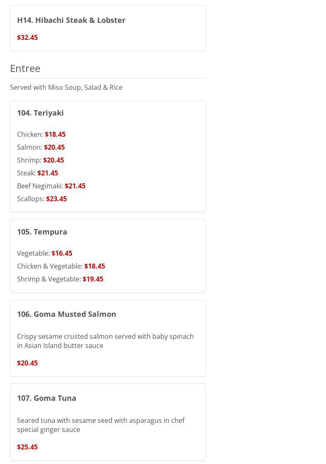Select the Entree section heading

25,68
